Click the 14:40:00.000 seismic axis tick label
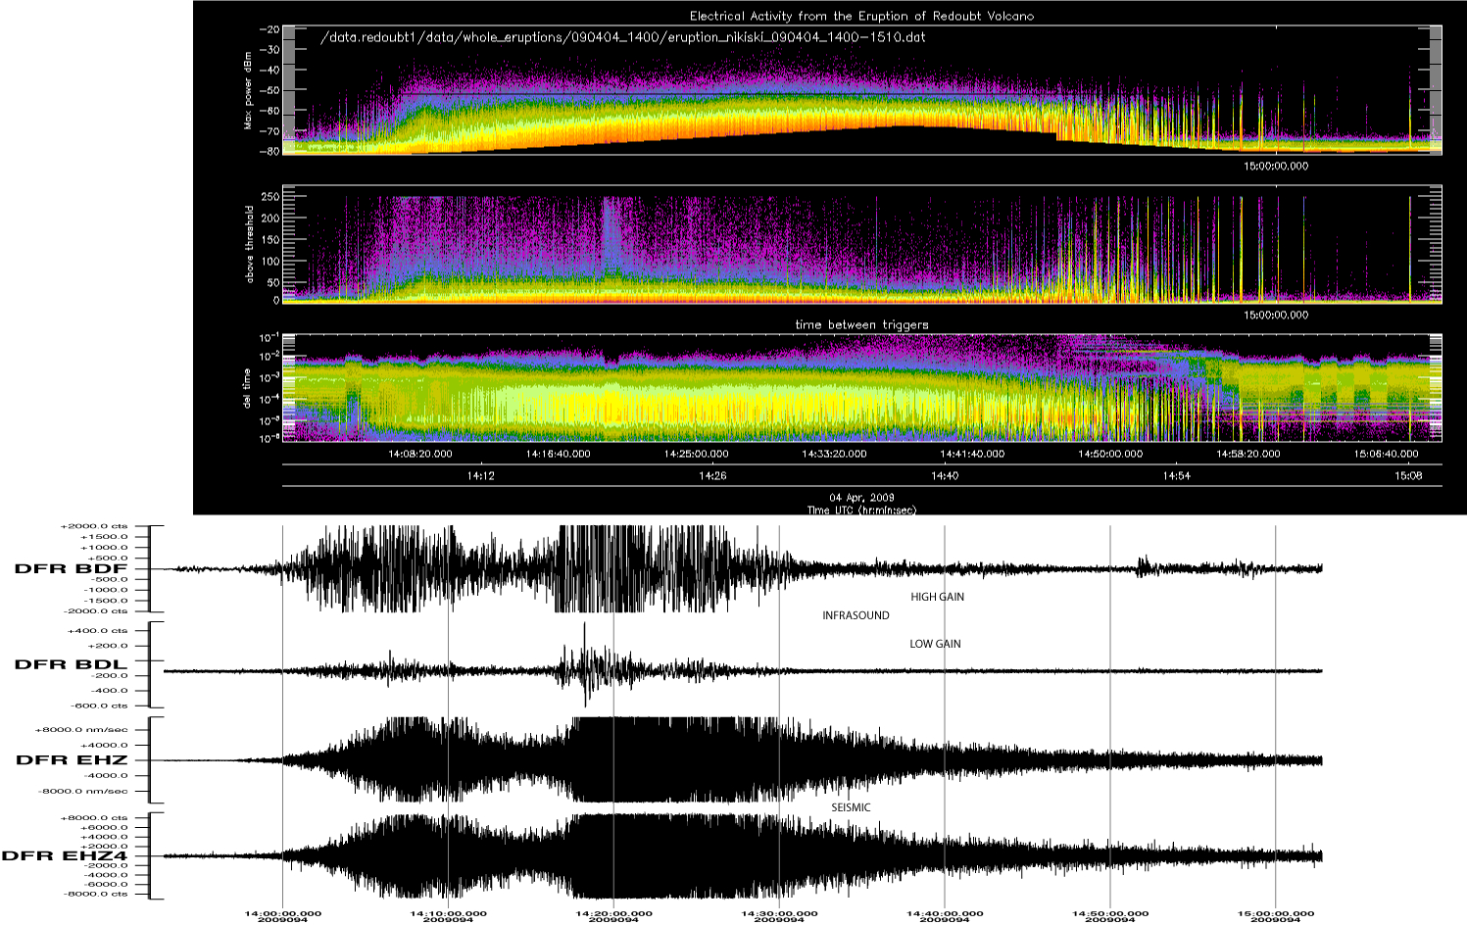 click(945, 913)
